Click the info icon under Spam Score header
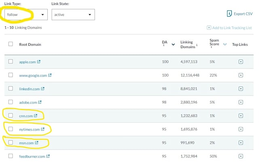This screenshot has width=275, height=162. tap(211, 47)
